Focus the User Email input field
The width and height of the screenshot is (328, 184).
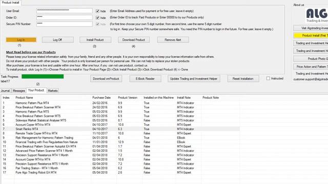65,11
